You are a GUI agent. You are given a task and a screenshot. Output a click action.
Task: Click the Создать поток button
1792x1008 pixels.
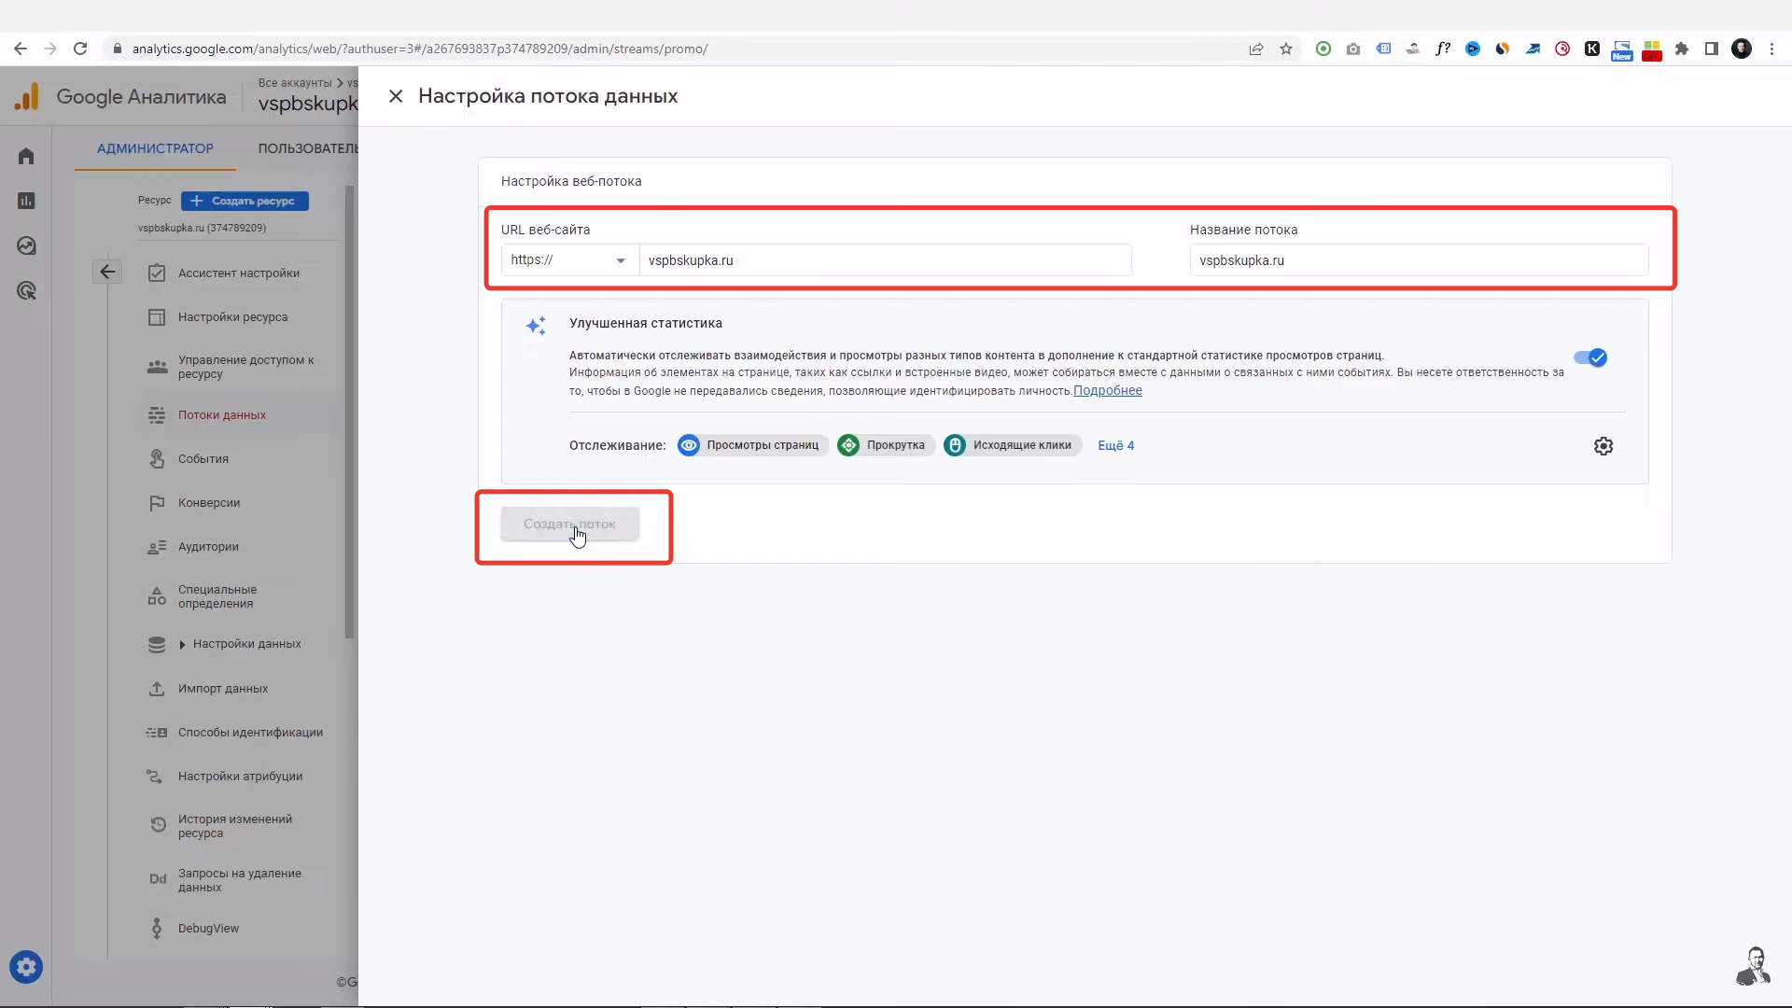coord(569,524)
